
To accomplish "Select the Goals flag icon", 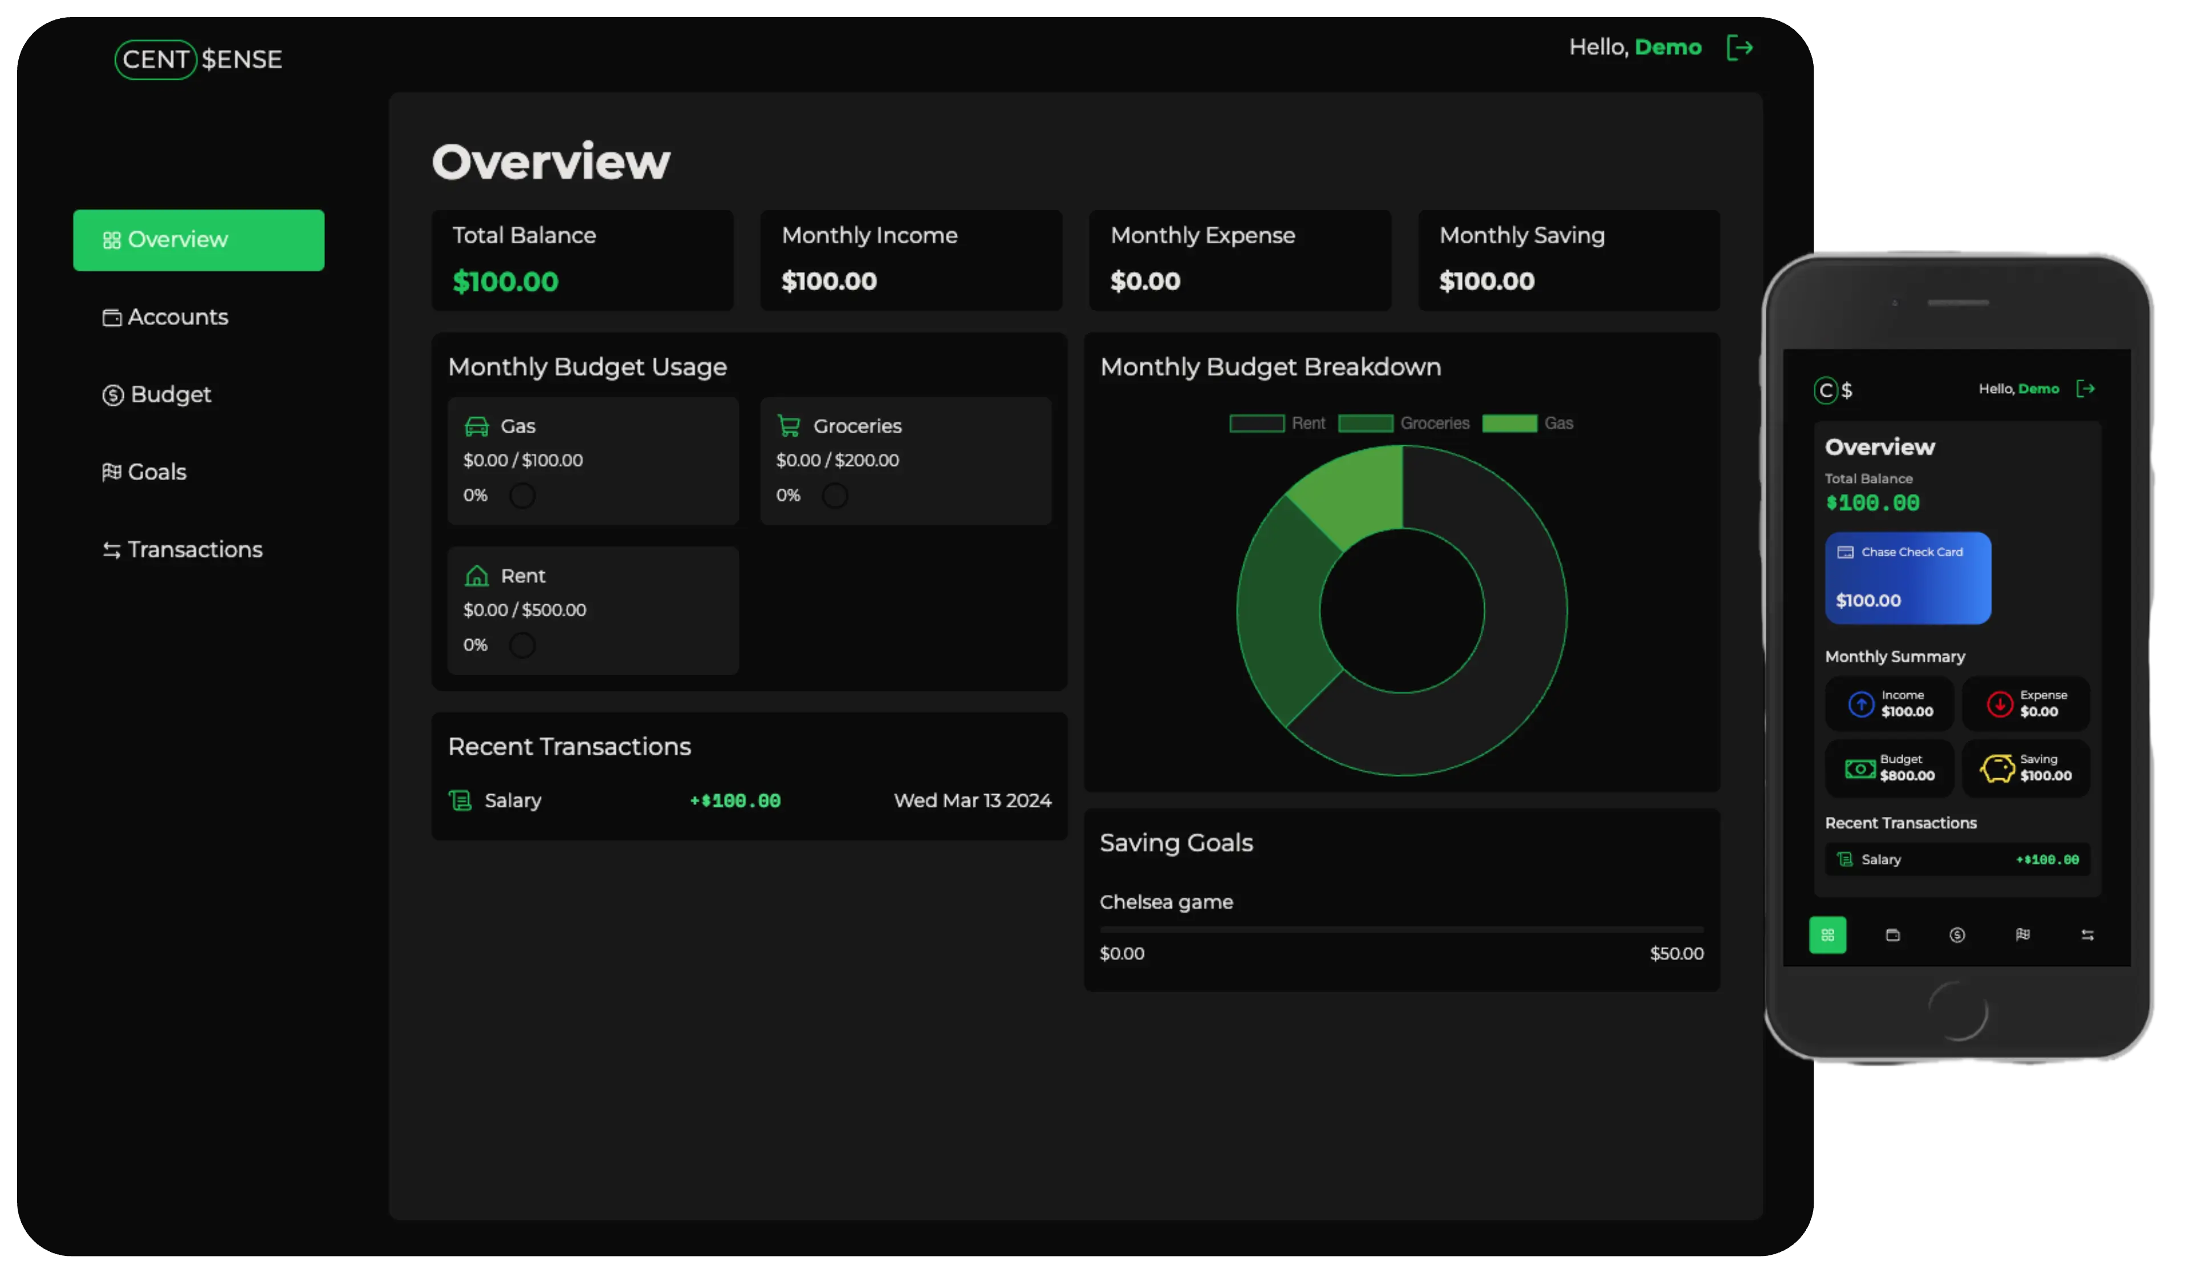I will 112,471.
